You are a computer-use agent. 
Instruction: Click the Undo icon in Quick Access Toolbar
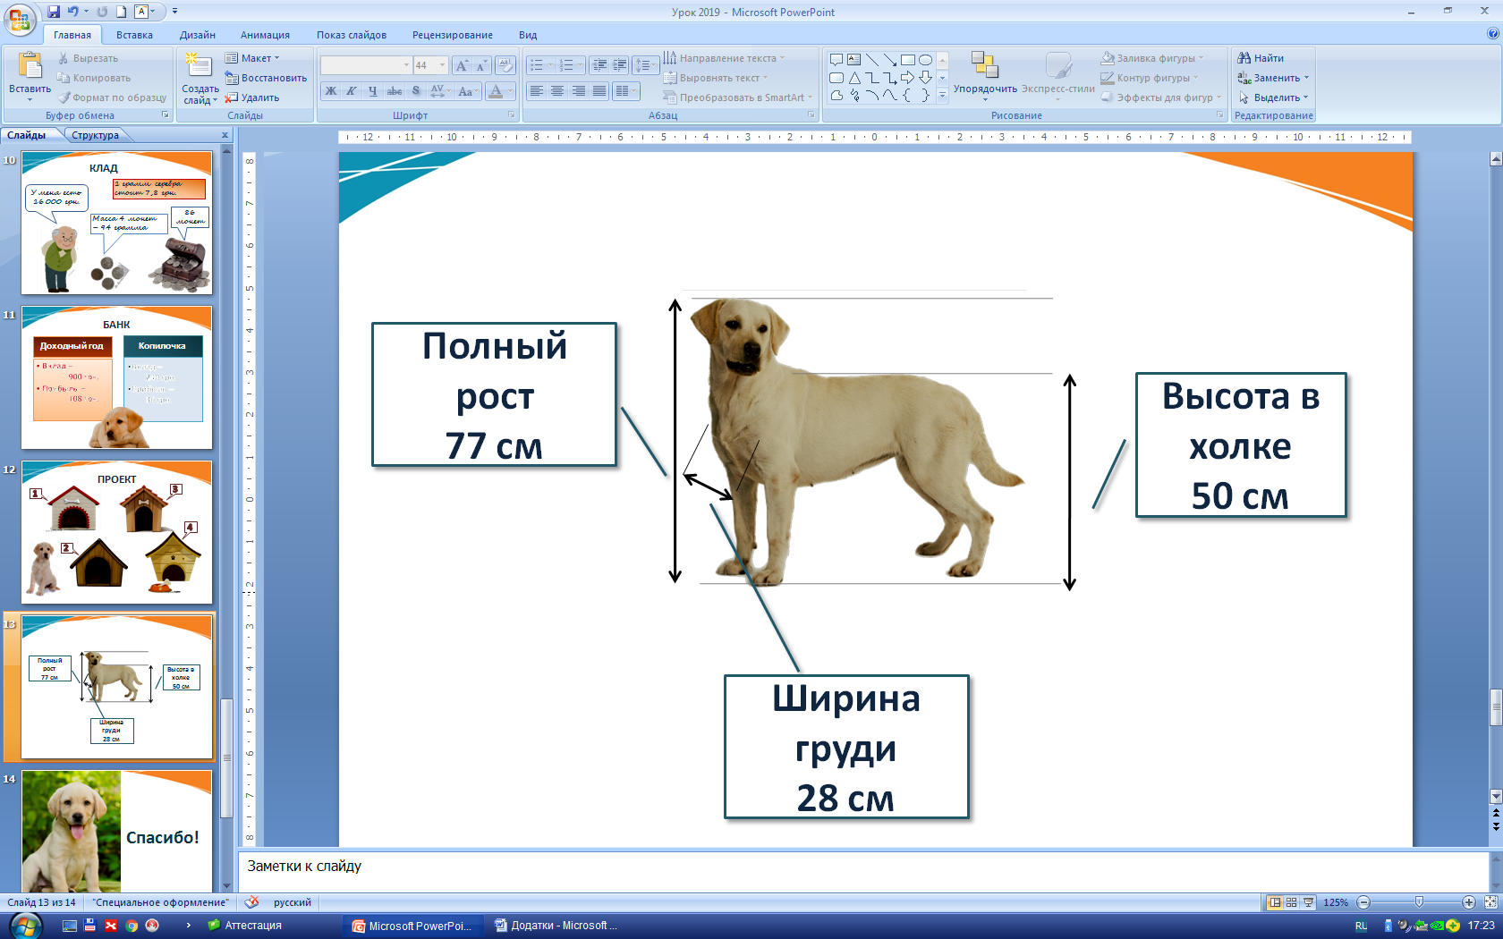coord(72,12)
